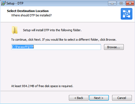Click the Select Destination Location heading
Viewport: 135px width, 104px height.
point(28,11)
